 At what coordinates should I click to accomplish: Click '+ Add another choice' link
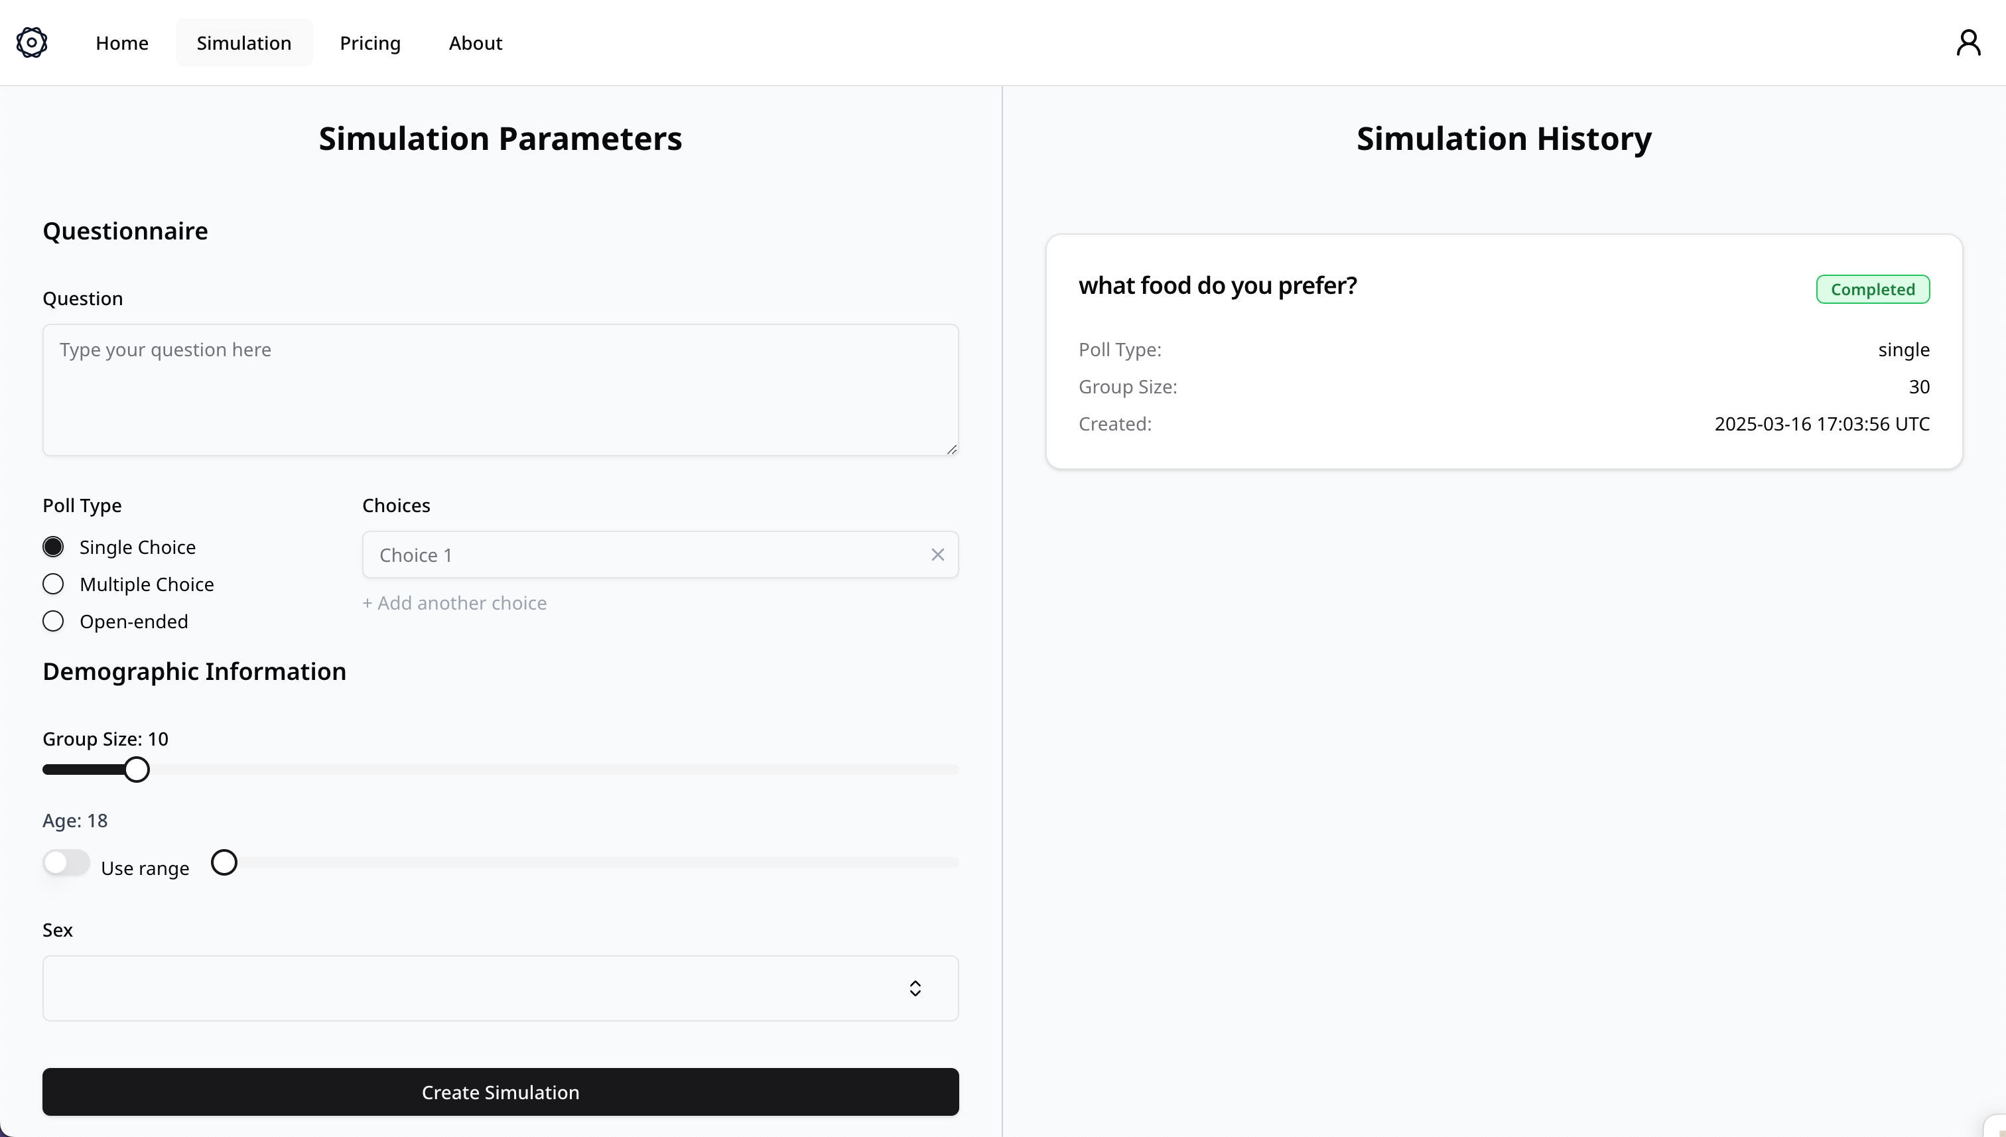pyautogui.click(x=454, y=603)
